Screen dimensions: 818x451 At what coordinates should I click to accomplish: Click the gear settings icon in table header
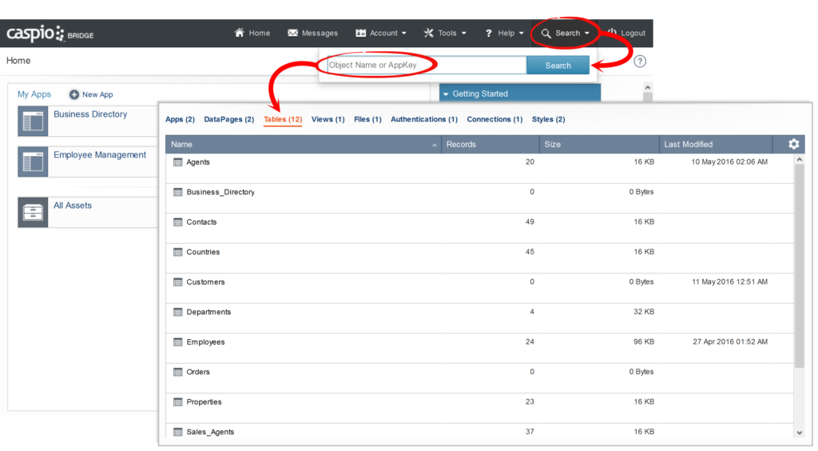click(x=793, y=144)
